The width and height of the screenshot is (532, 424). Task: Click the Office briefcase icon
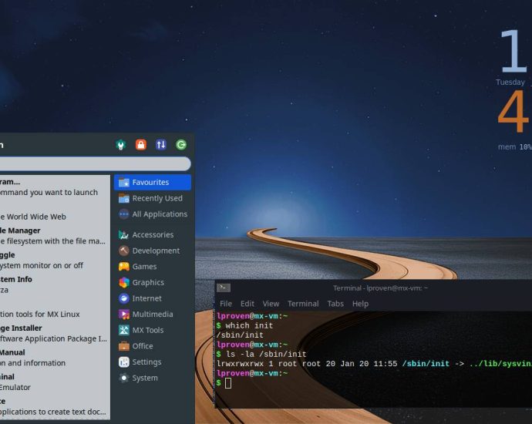pos(124,346)
